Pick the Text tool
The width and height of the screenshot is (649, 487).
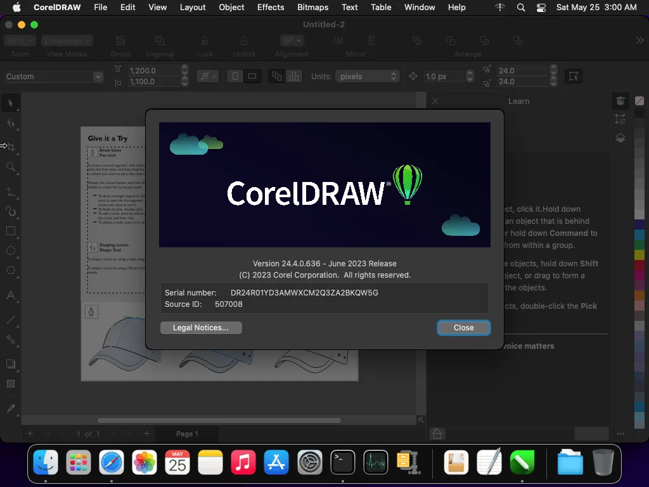pos(11,295)
